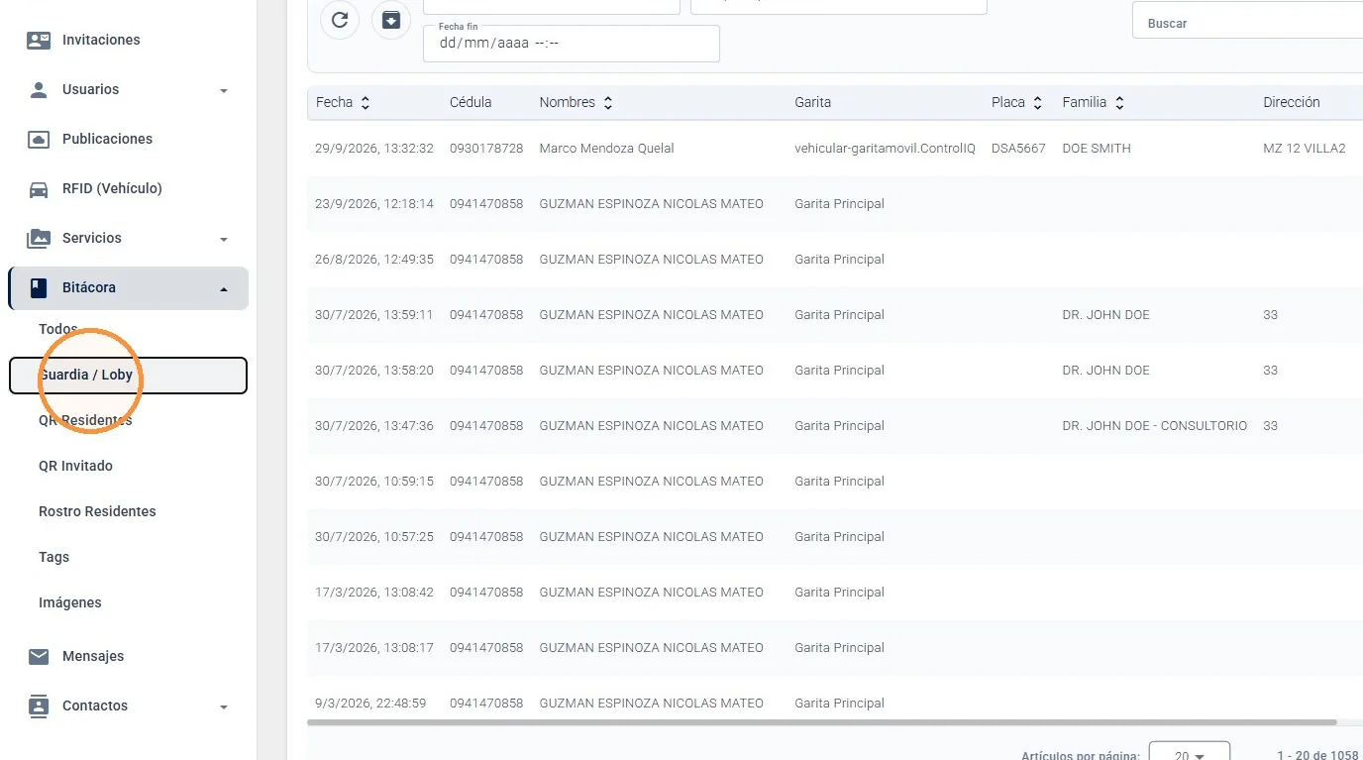Click the Dirección column header
1363x760 pixels.
click(x=1292, y=102)
